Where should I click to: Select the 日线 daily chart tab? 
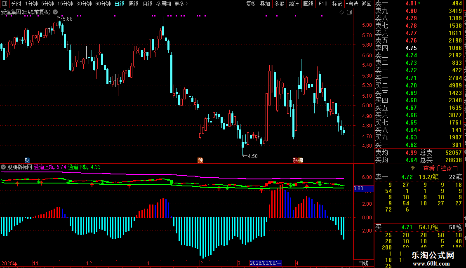click(x=120, y=4)
